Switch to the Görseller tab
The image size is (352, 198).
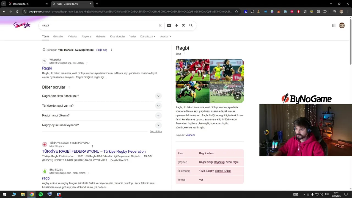(58, 37)
